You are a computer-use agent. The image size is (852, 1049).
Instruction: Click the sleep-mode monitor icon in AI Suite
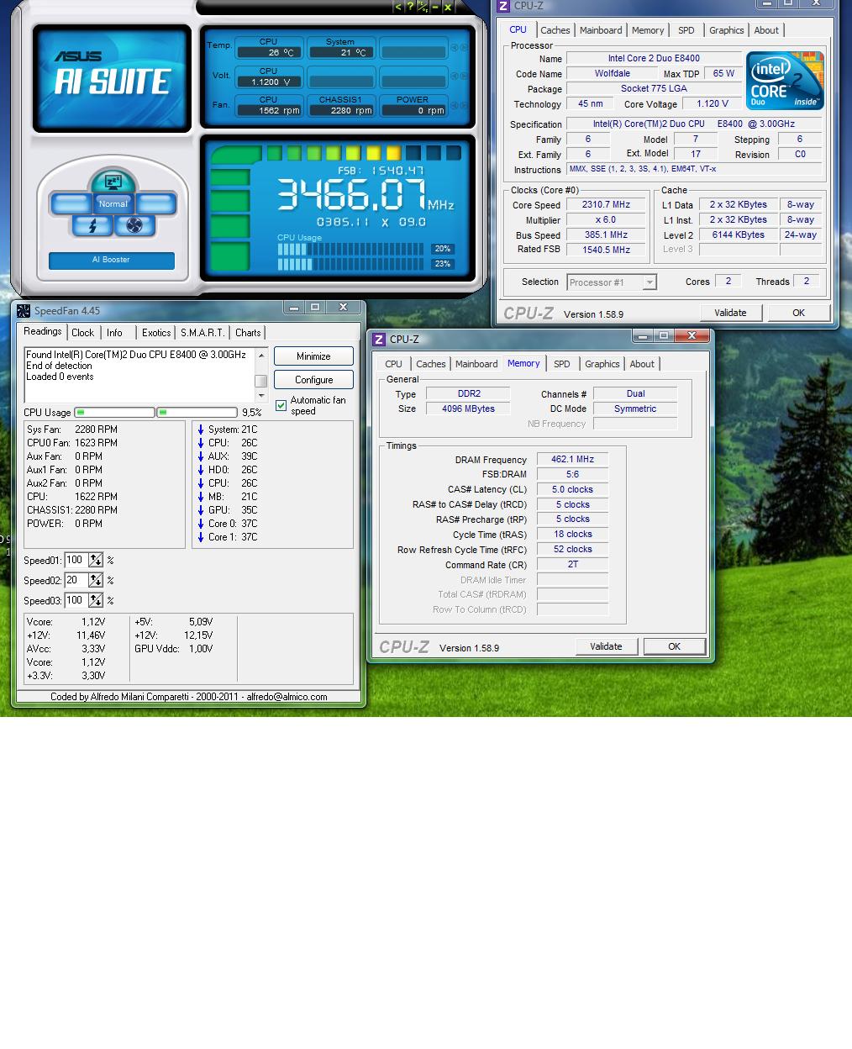[113, 182]
